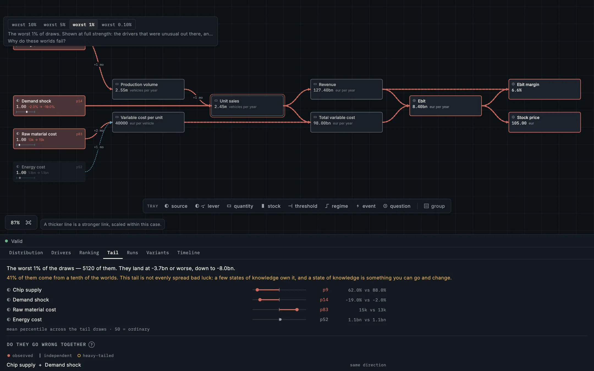Screen dimensions: 594x371
Task: Open the Variants tab
Action: point(158,253)
